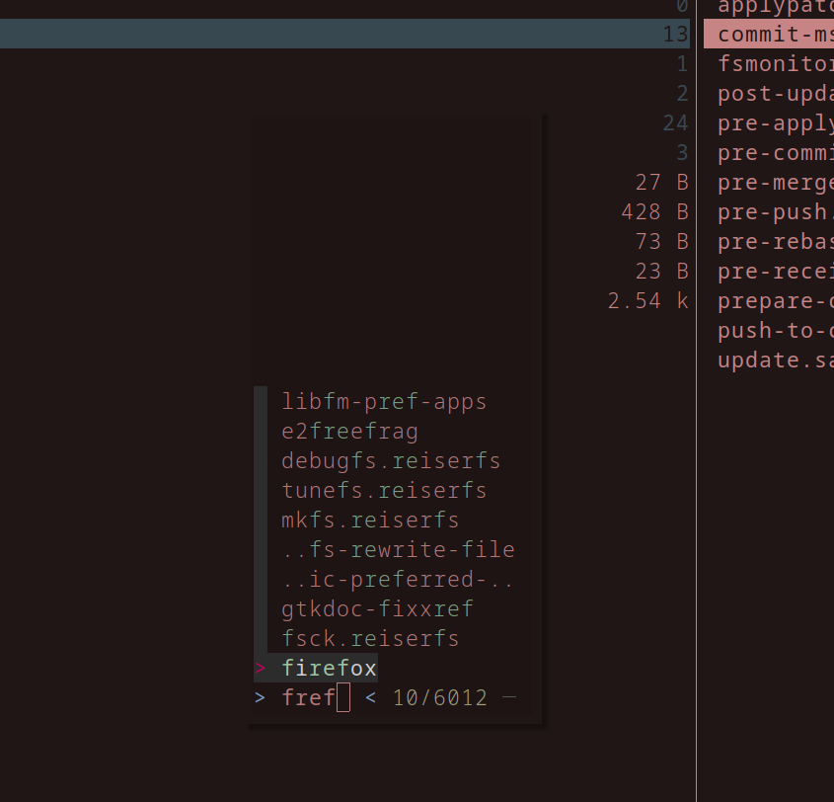
Task: Select the e2freefrag result
Action: [x=349, y=432]
